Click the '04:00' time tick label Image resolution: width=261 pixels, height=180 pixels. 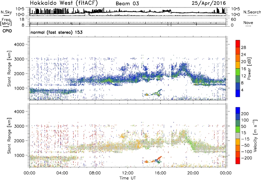(62, 173)
